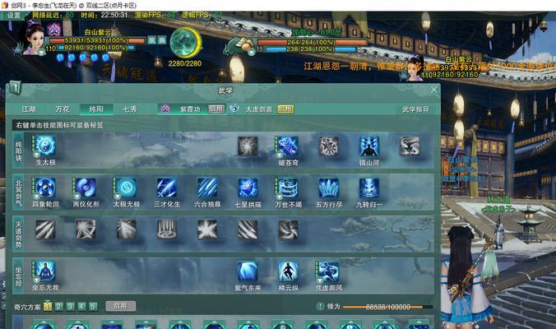556x329 pixels.
Task: Click the 脱 toggle beside health bar
Action: tap(152, 40)
